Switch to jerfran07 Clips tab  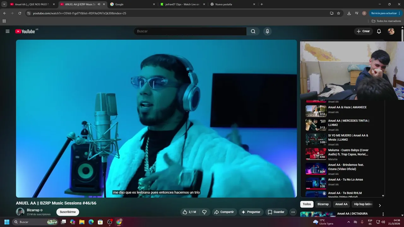tap(183, 4)
